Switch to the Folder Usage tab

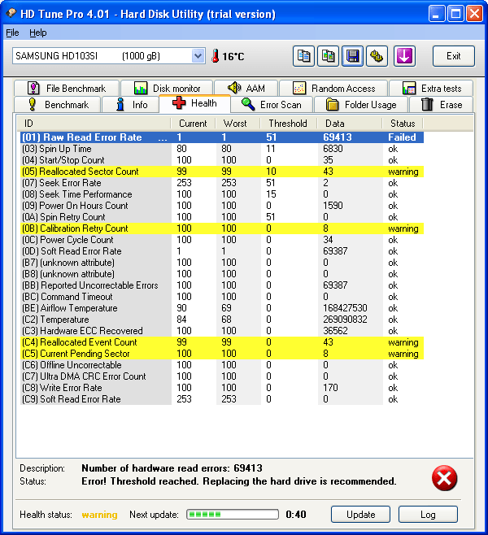click(360, 104)
